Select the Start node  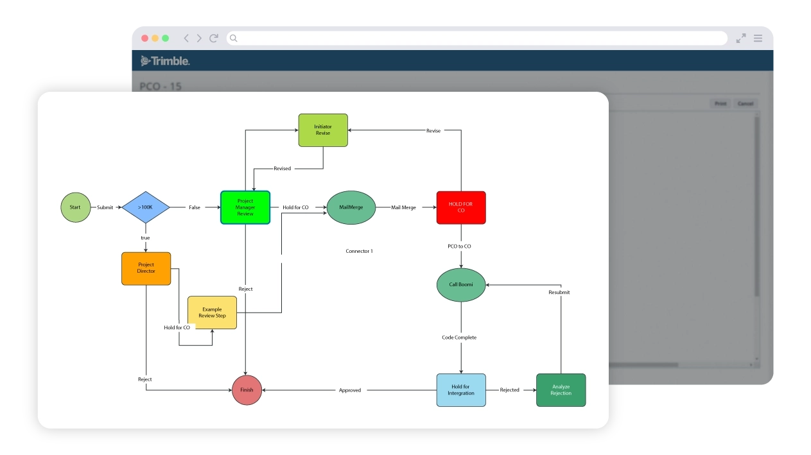(76, 207)
